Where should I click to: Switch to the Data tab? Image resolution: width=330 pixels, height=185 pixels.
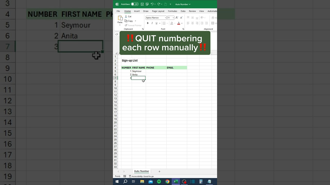coord(183,11)
